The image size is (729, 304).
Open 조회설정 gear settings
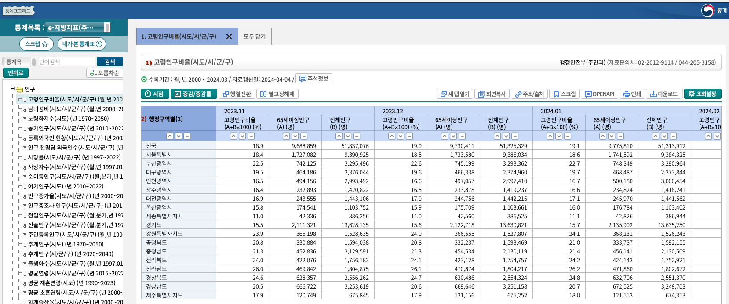tap(702, 94)
